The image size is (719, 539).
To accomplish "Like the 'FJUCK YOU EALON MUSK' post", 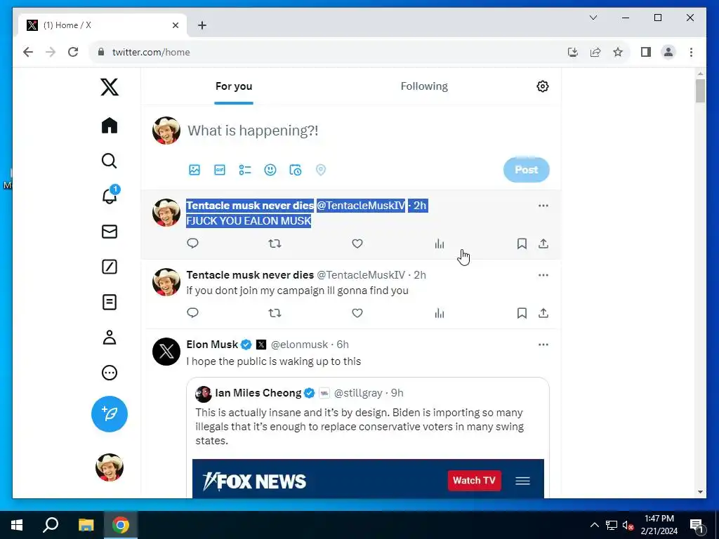I will [x=357, y=244].
